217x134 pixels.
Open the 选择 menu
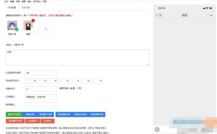(x=18, y=2)
